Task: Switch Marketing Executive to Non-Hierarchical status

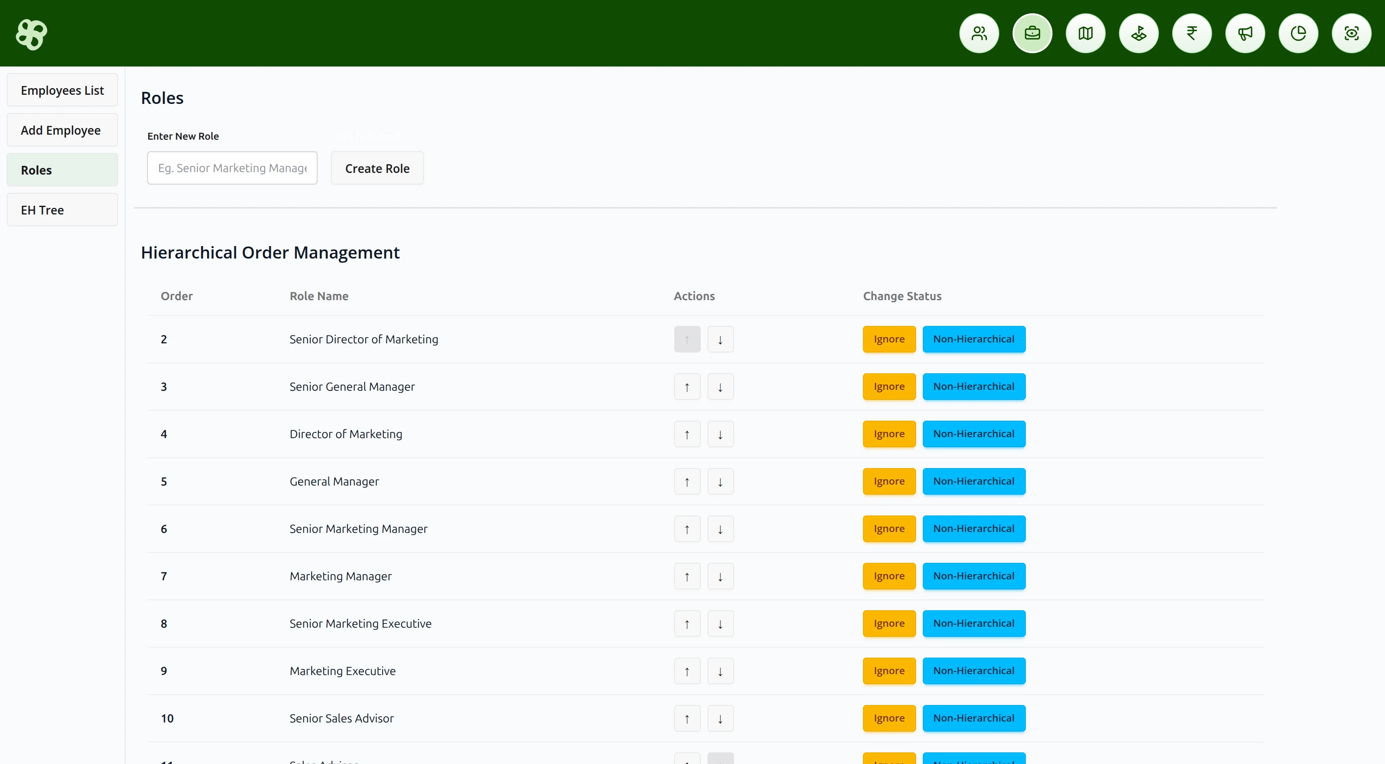Action: tap(973, 670)
